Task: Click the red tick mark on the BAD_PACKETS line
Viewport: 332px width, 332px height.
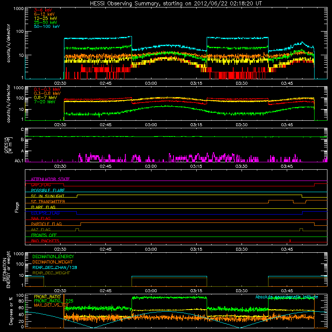Action: (x=290, y=241)
